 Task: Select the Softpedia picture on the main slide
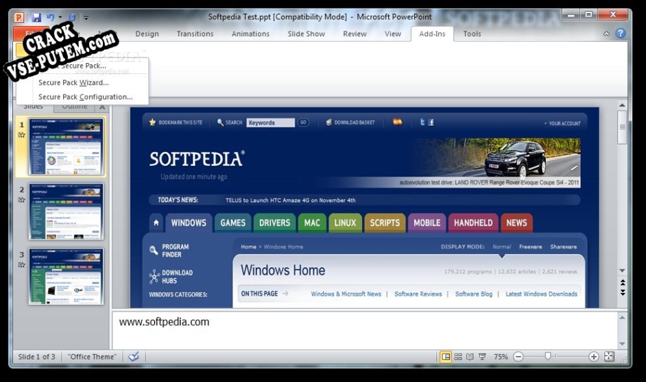point(365,207)
